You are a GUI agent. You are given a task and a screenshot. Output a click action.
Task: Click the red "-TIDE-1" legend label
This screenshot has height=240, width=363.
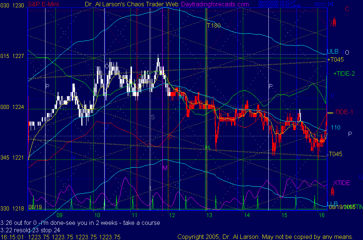(343, 112)
